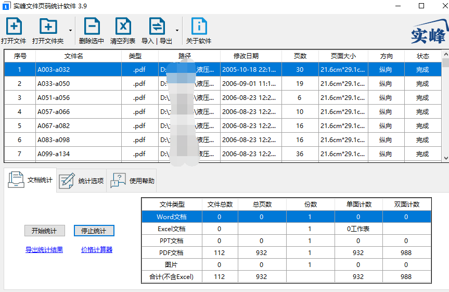Select file row A099-a134
The image size is (449, 292).
(223, 154)
